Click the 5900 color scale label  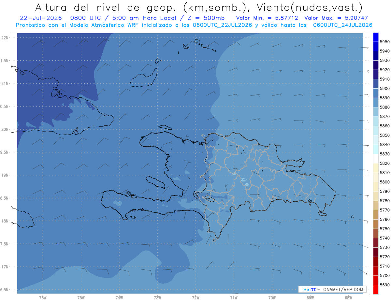[x=385, y=88]
